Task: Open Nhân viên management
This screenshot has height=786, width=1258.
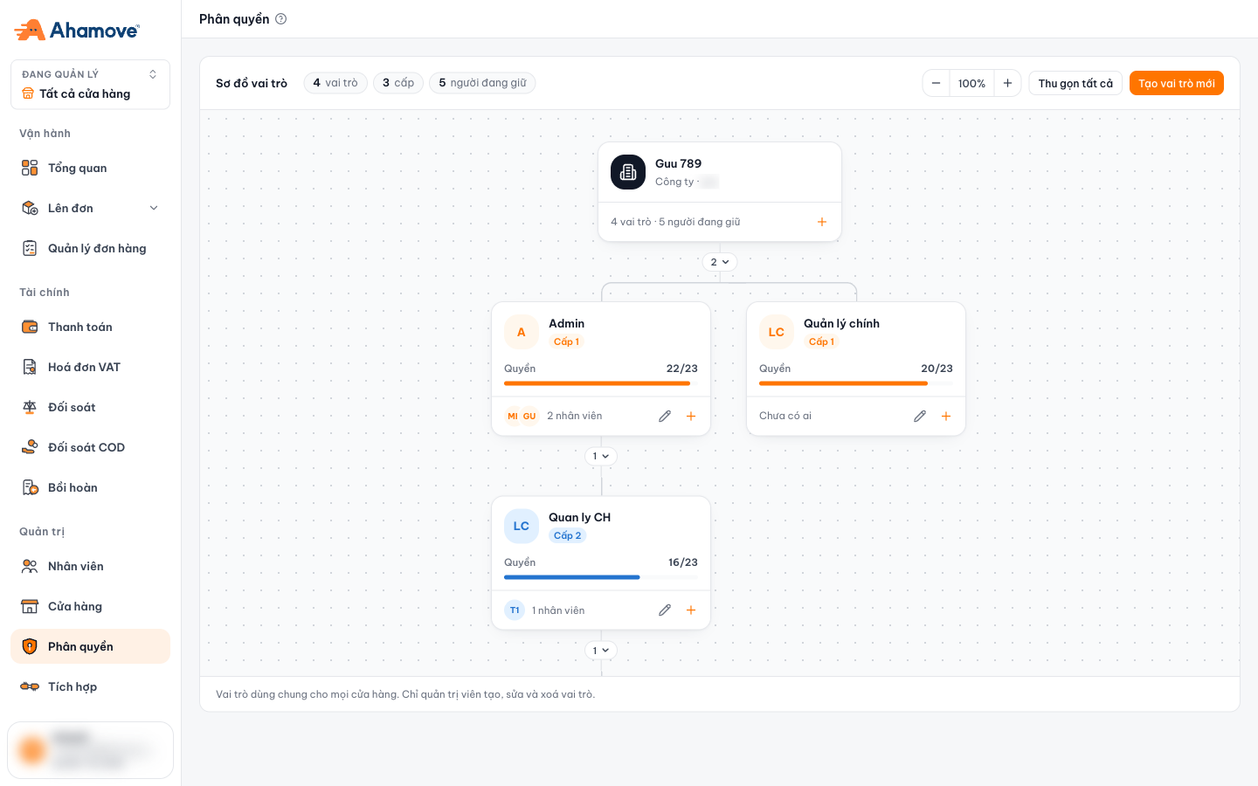Action: pos(90,566)
